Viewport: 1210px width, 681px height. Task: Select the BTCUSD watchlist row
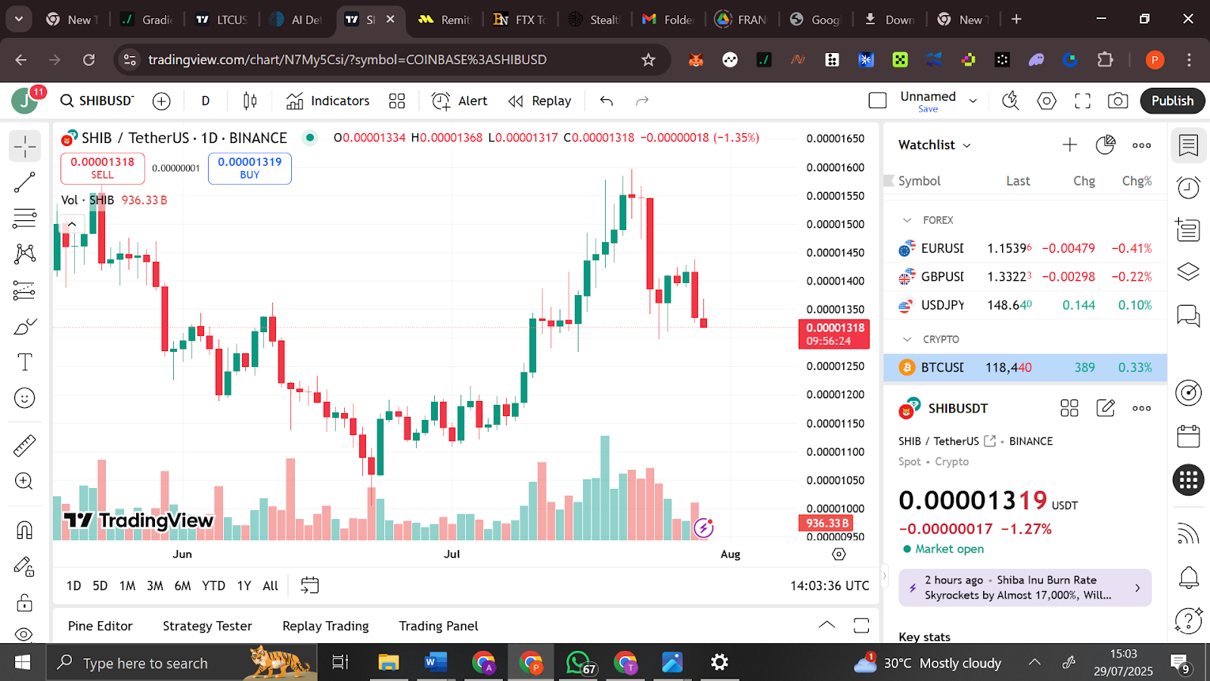1025,368
